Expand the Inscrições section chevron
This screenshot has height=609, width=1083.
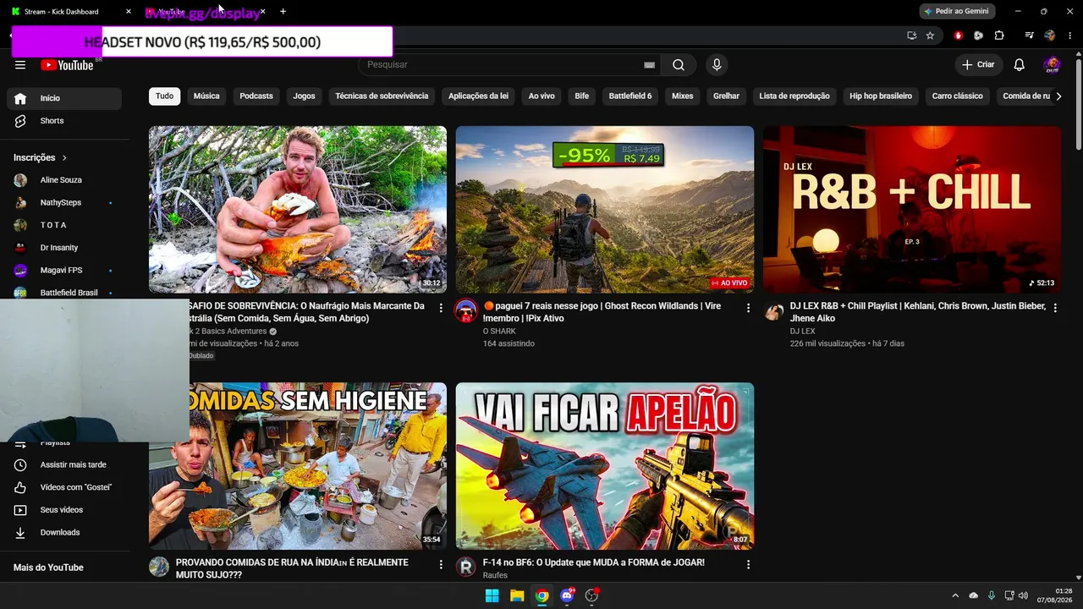64,157
